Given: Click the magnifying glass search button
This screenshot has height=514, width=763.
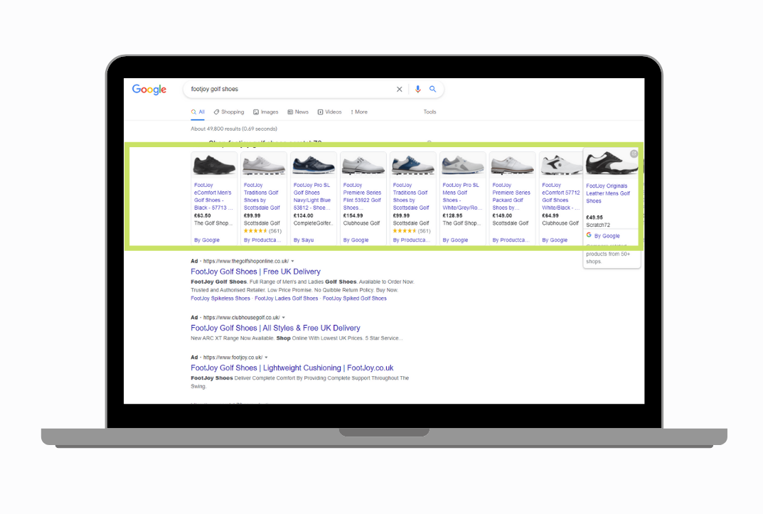Looking at the screenshot, I should tap(432, 89).
